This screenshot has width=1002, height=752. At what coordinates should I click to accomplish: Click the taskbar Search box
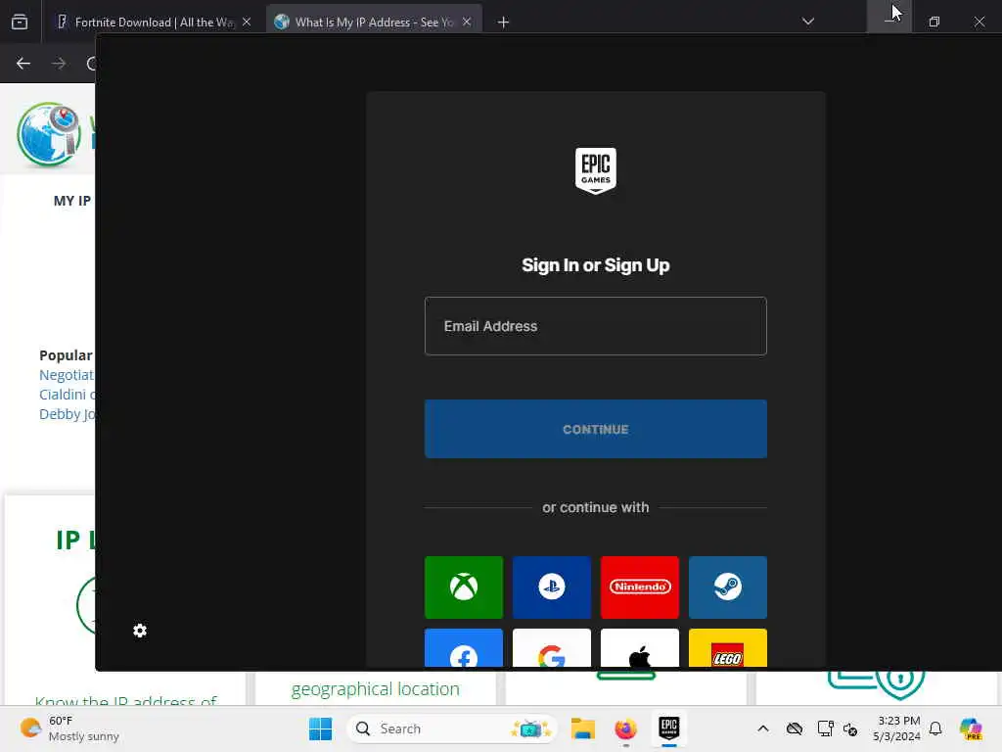pyautogui.click(x=452, y=728)
